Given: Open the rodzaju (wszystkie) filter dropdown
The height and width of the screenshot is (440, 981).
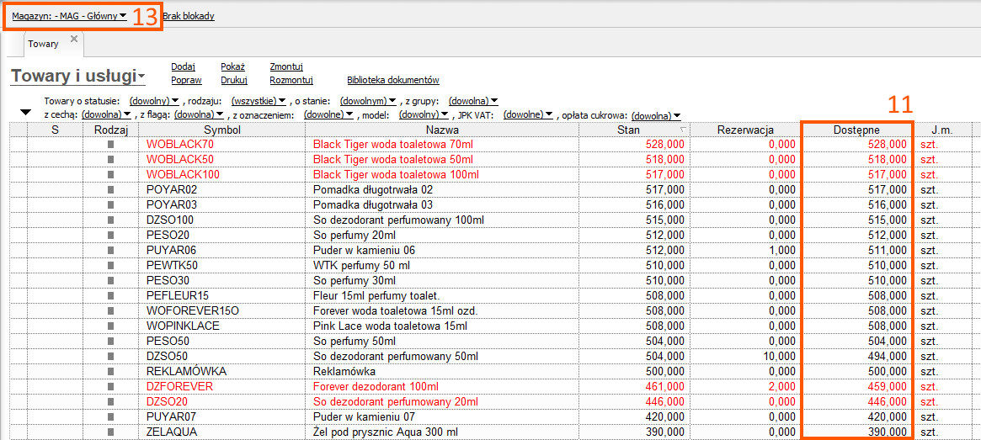Looking at the screenshot, I should point(259,101).
